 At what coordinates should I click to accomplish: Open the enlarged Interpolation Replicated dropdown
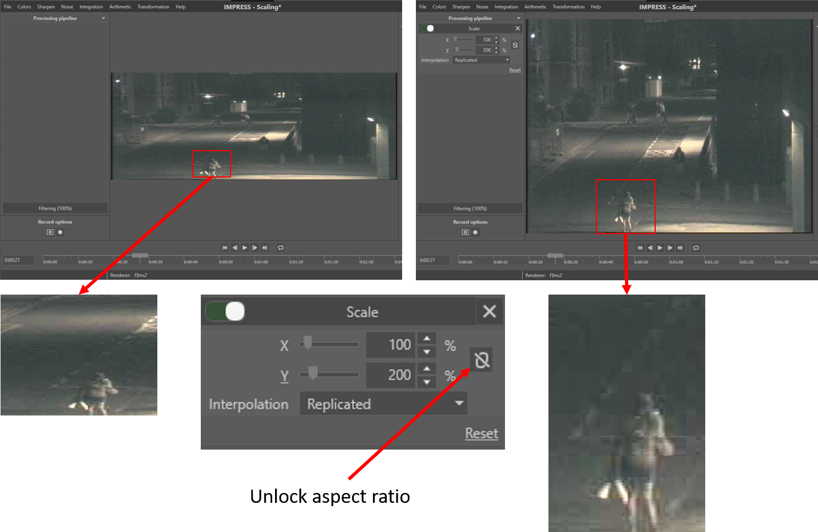383,404
